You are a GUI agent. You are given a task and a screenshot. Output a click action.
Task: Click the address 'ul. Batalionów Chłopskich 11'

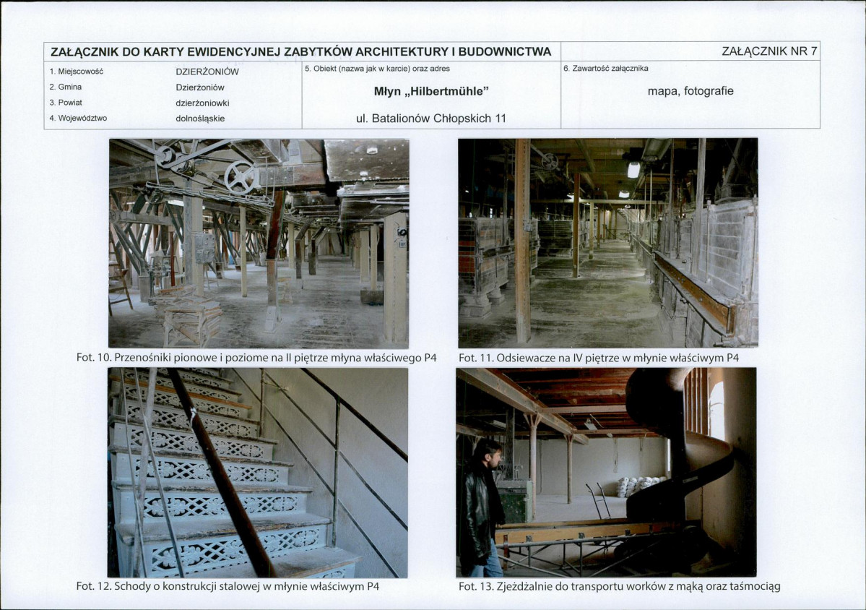431,119
